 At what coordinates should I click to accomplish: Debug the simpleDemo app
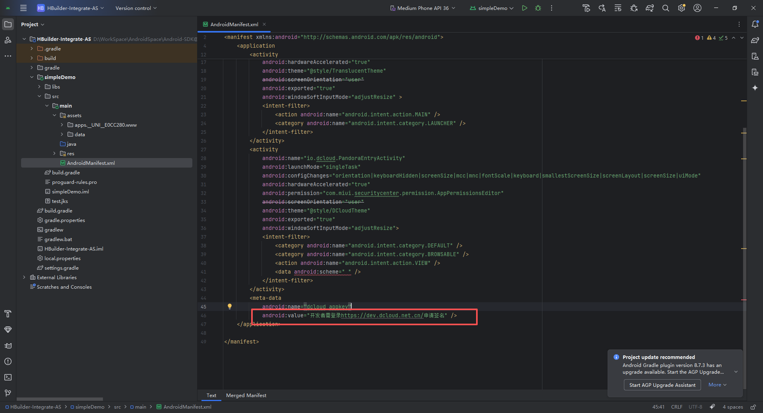pos(538,8)
